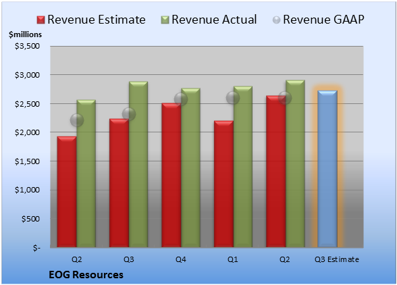Select the "Revenue Actual" legend text
Viewport: 397px width, 285px height.
tap(214, 20)
